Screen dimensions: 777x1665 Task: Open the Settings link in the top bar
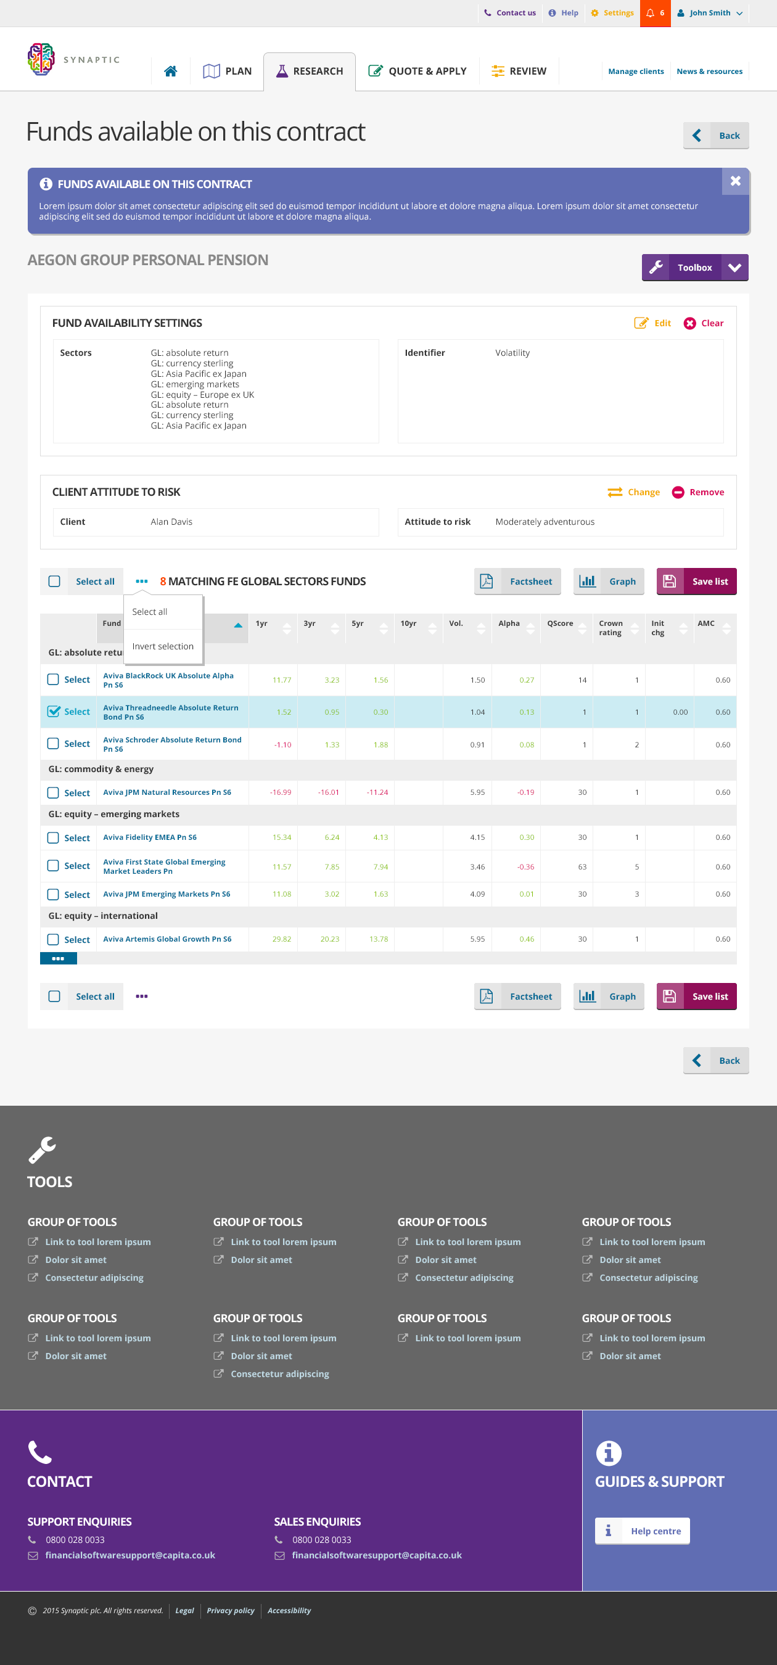(612, 13)
